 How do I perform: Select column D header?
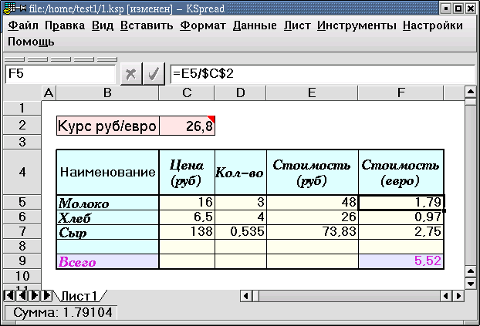pyautogui.click(x=241, y=92)
